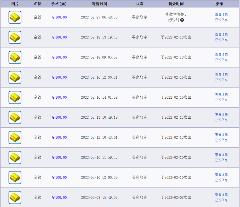240x207 pixels.
Task: Show 还价信息 for the 09:05:57 listing
Action: pos(221,60)
